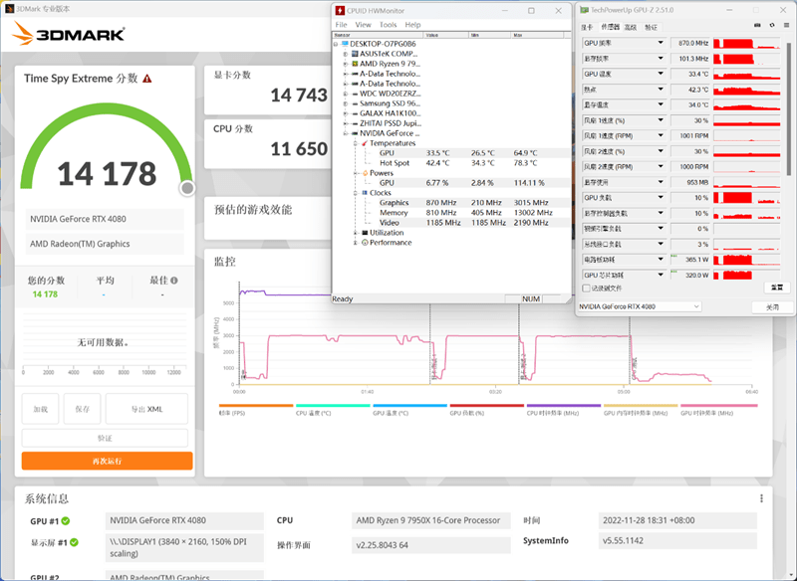Collapse the DESKTOP-O7PG0B6 tree node
This screenshot has width=797, height=581.
(336, 44)
